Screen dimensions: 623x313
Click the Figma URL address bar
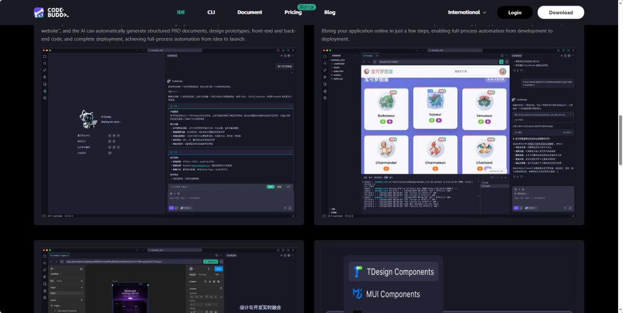tap(133, 262)
